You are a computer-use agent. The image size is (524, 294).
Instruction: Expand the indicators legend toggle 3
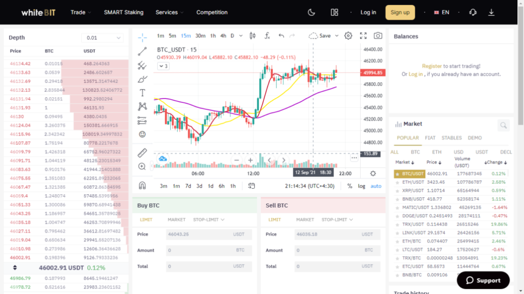pyautogui.click(x=163, y=66)
